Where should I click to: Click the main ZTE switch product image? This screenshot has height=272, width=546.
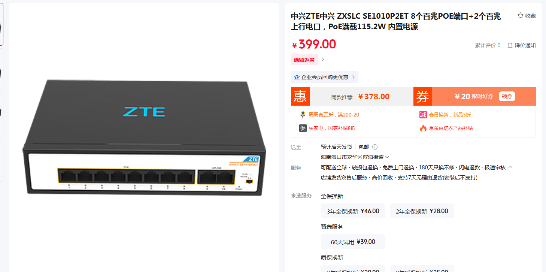[144, 137]
